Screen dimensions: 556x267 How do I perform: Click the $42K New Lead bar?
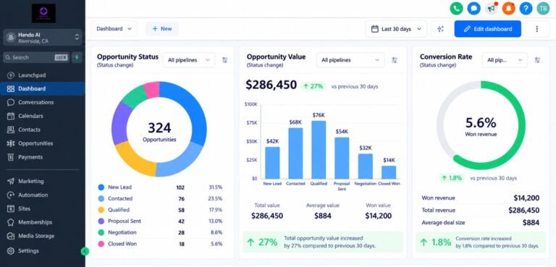272,163
